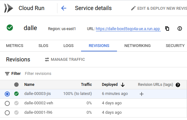This screenshot has width=187, height=120.
Task: Click the Cloud Run title text
Action: (32, 8)
